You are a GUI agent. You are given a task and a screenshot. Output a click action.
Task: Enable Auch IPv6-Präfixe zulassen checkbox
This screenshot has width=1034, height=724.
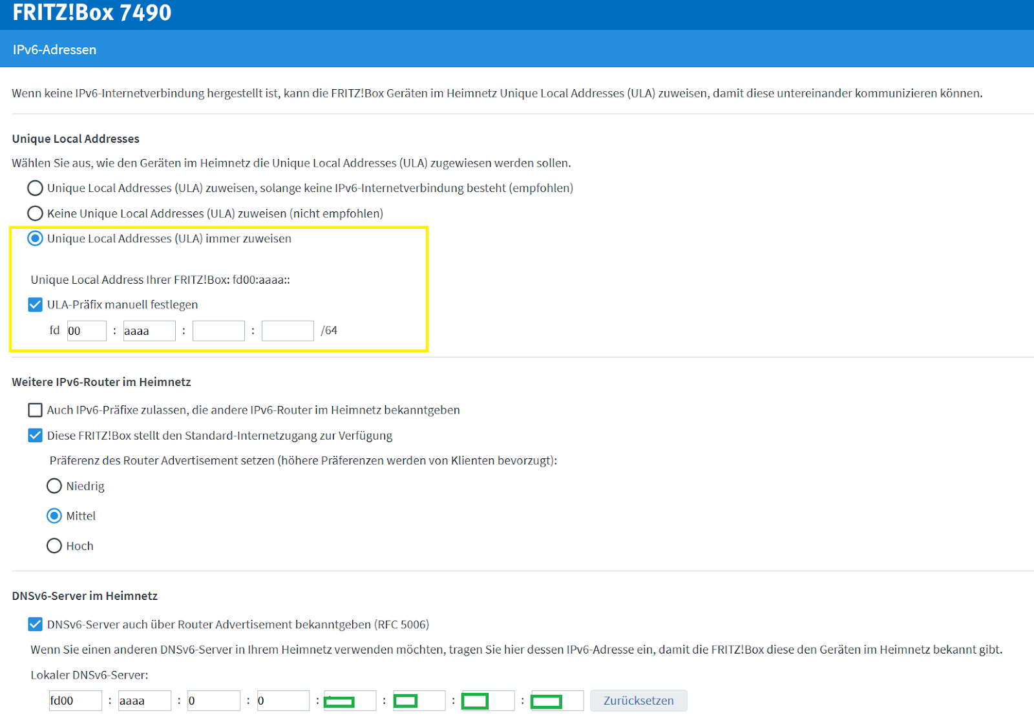pos(35,410)
